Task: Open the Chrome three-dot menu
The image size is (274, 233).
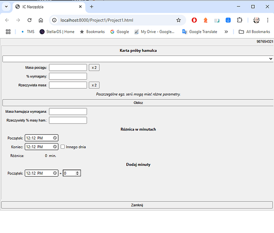Action: (x=267, y=21)
